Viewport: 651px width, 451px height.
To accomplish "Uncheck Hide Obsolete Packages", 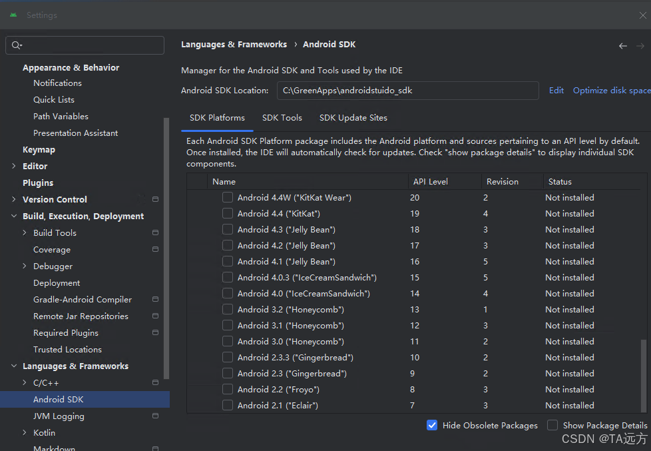I will coord(432,425).
